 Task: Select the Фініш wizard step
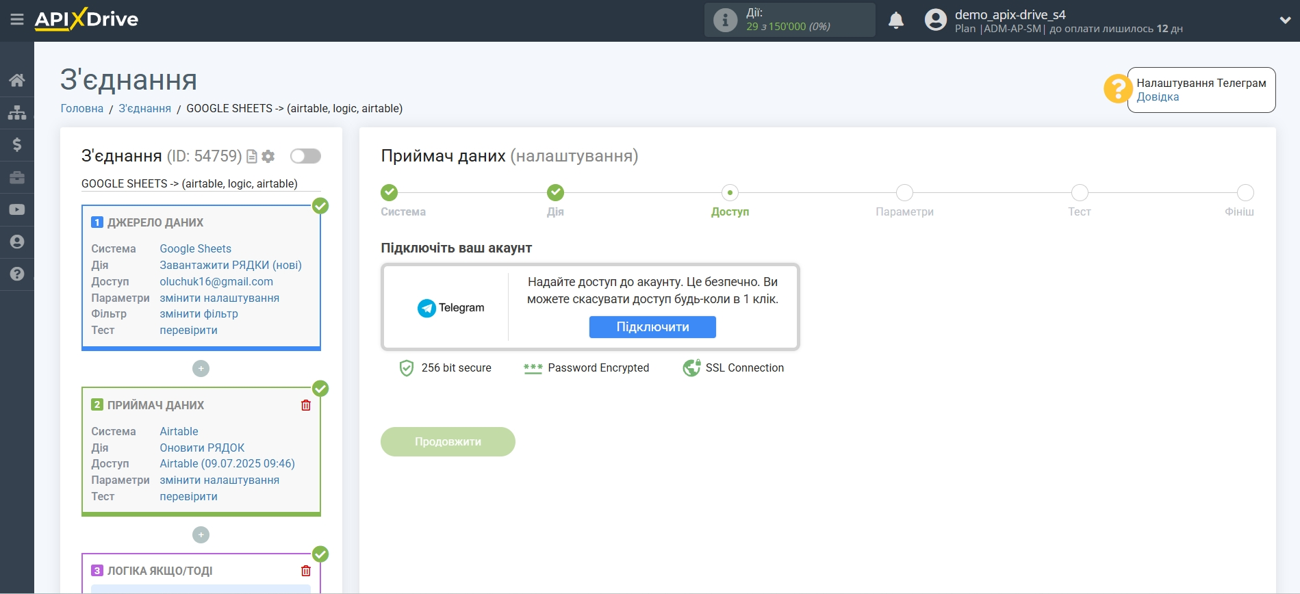pyautogui.click(x=1245, y=193)
